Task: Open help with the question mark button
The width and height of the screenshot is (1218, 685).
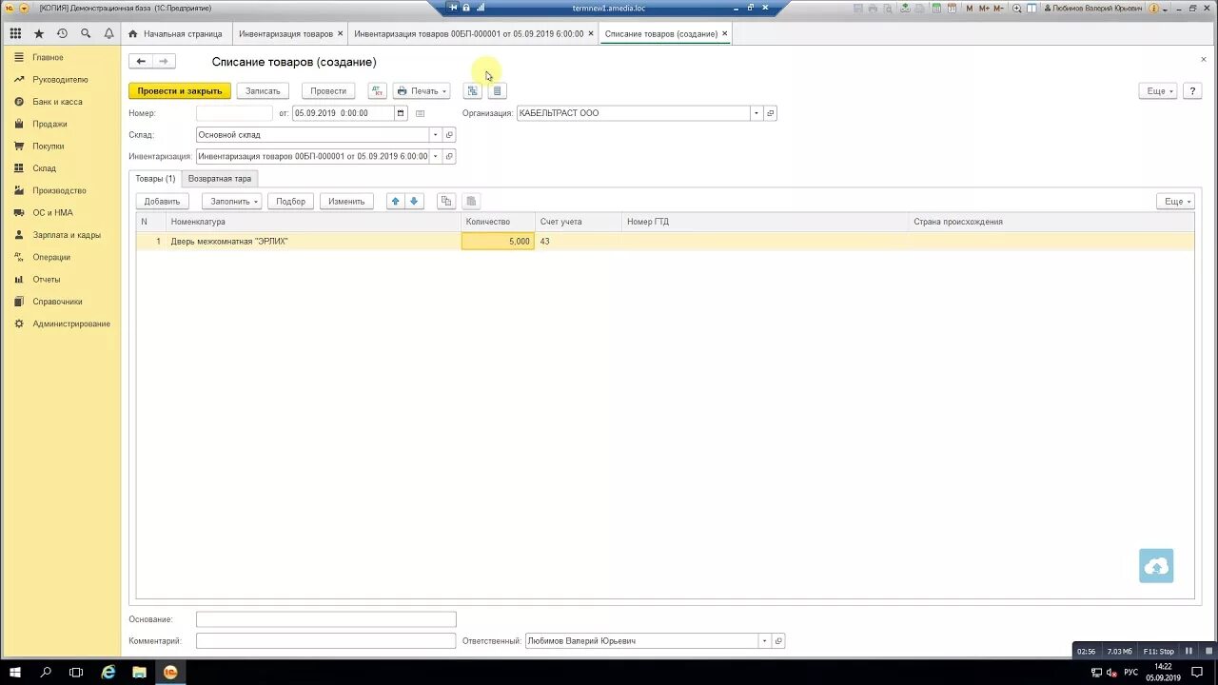Action: [1191, 91]
